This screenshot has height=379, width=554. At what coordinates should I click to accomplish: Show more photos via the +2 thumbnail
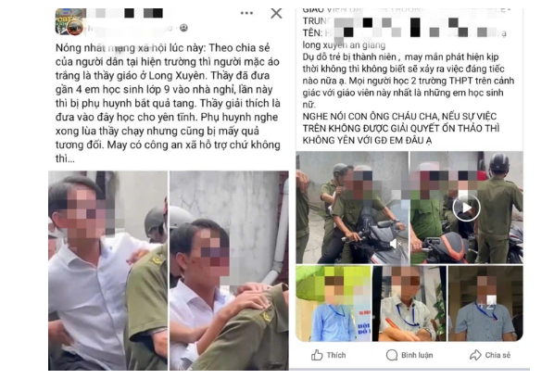tap(485, 303)
